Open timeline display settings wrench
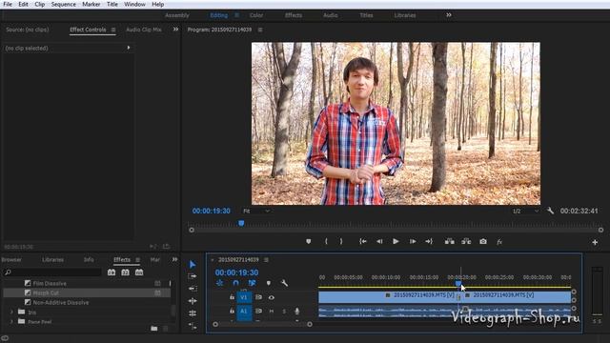This screenshot has width=610, height=343. (x=284, y=283)
